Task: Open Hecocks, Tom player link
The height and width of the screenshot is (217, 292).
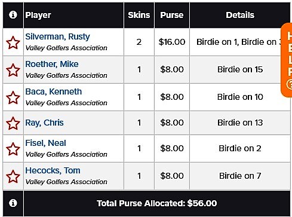Action: pyautogui.click(x=53, y=170)
